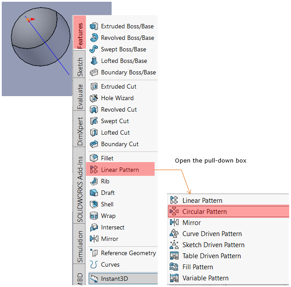Screen dimensions: 291x287
Task: Select the Fillet tool icon
Action: click(94, 158)
